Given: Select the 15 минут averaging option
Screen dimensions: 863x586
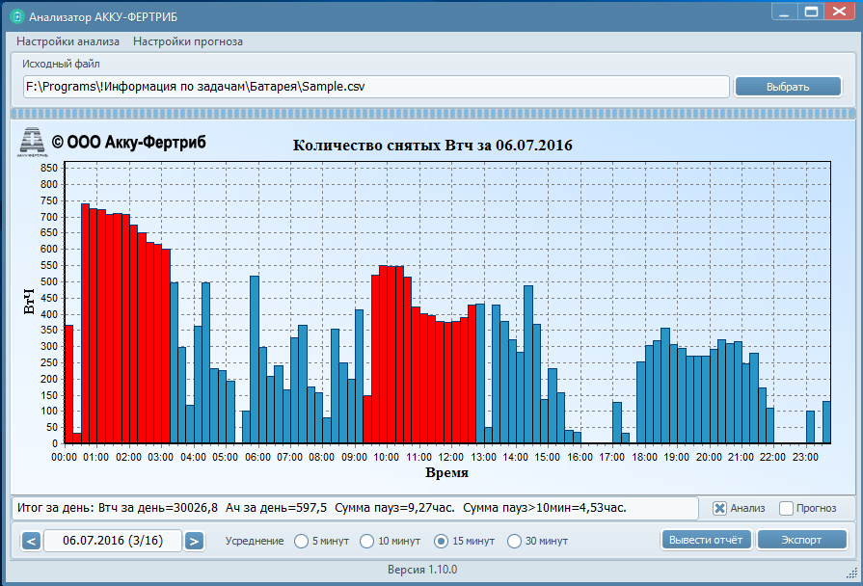Looking at the screenshot, I should point(444,541).
